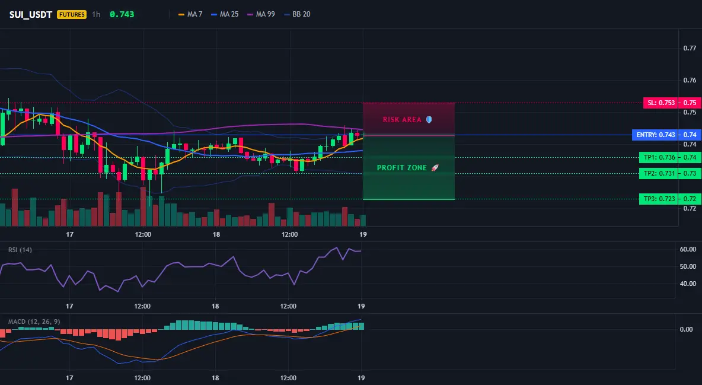Click the RSI (14) indicator label

20,250
